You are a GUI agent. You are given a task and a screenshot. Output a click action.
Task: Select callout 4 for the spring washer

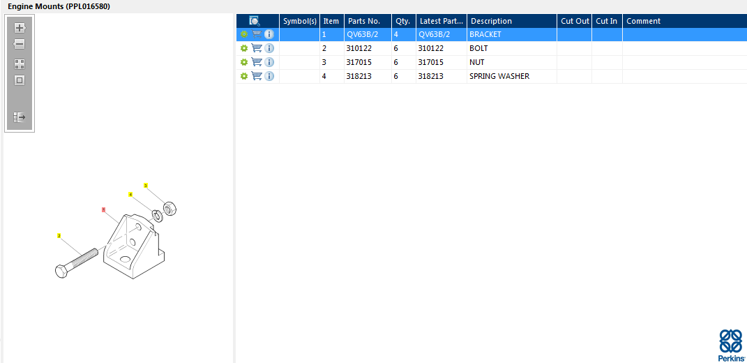pos(130,194)
